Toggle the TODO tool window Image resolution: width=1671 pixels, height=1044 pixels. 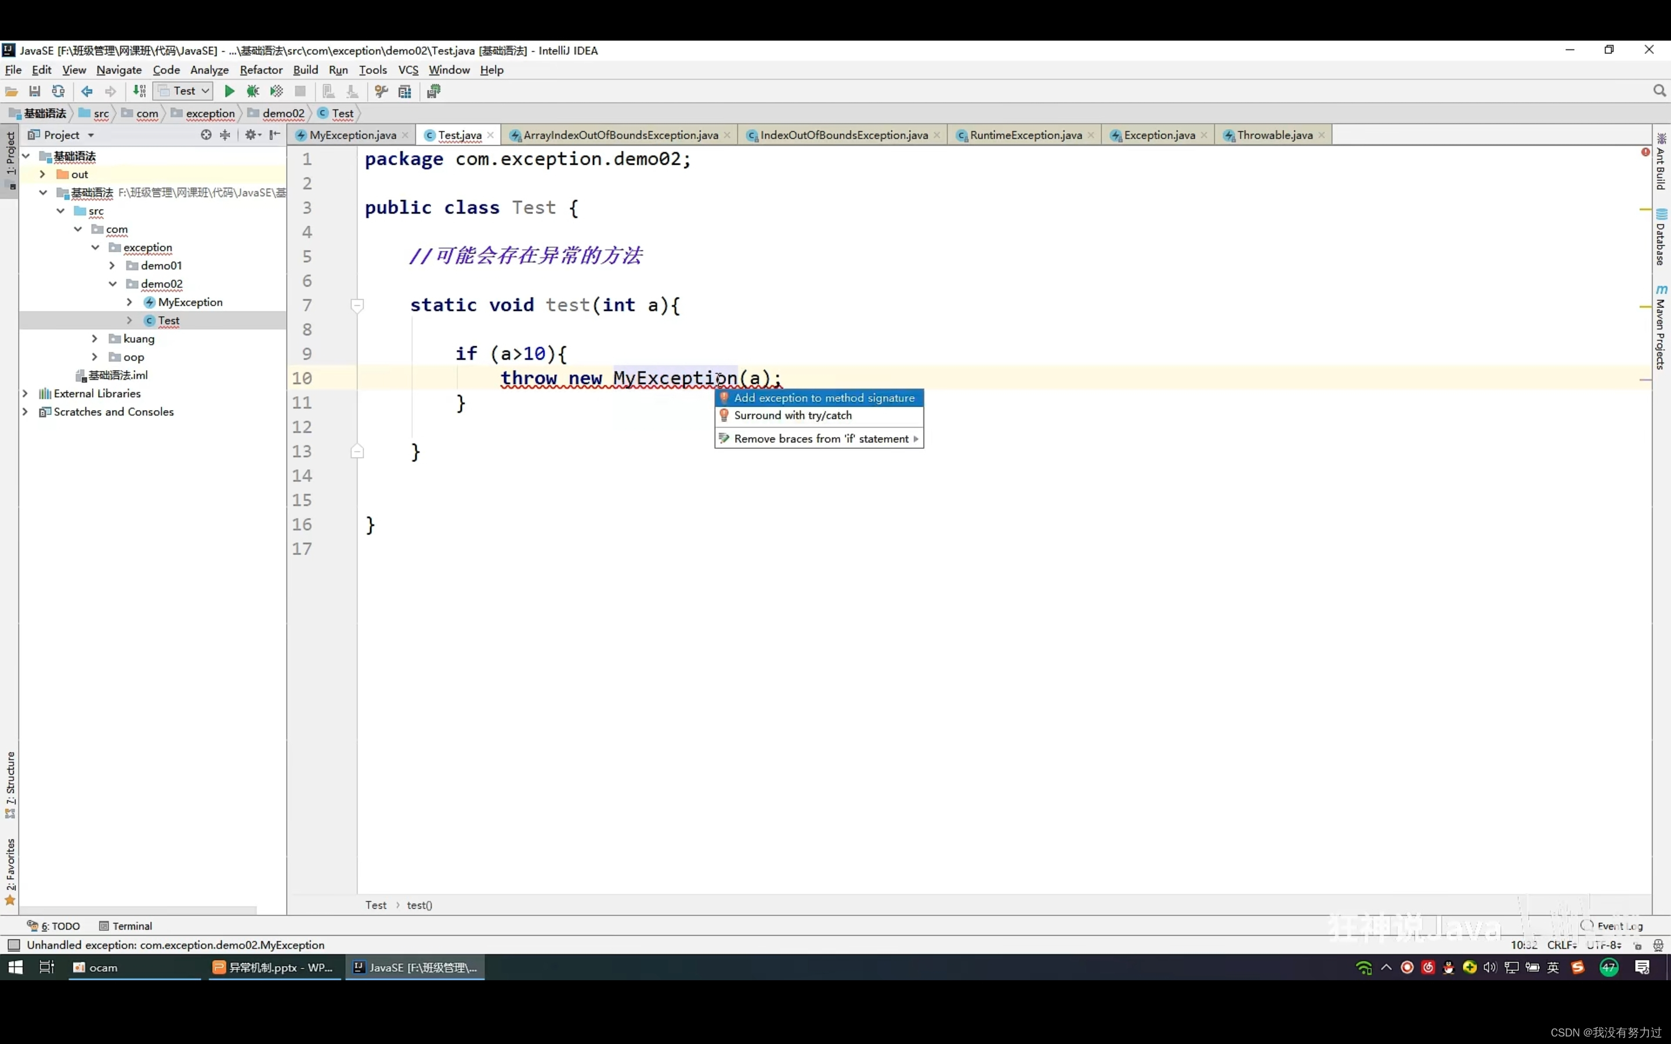54,926
